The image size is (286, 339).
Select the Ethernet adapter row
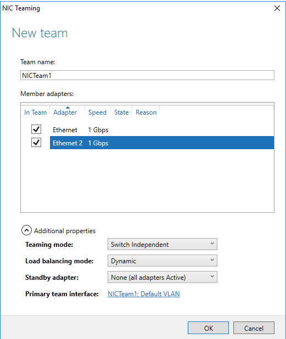[x=162, y=129]
